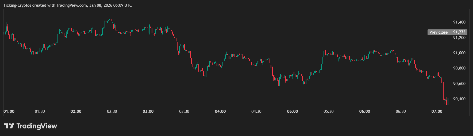The width and height of the screenshot is (473, 136).
Task: Click the Ticking-Cryptos chart title text
Action: point(67,5)
